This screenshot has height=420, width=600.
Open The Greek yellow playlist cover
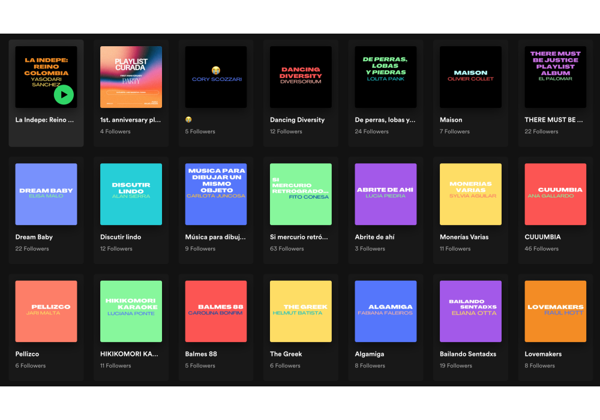tap(301, 311)
